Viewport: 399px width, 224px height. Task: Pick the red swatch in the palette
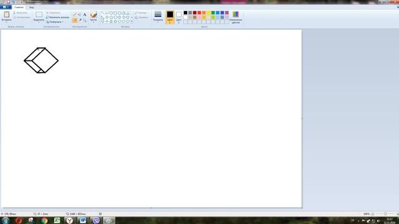tap(199, 12)
